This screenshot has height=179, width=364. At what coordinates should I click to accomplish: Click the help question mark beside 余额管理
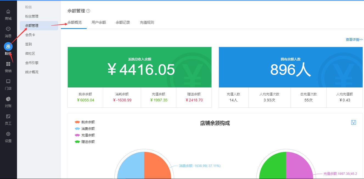tap(88, 11)
